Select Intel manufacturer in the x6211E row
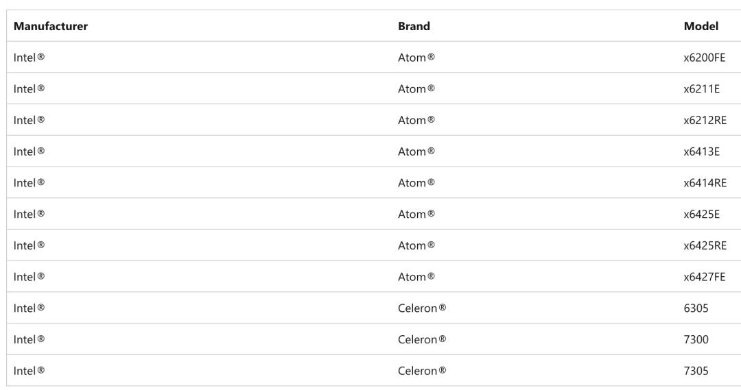 tap(29, 89)
